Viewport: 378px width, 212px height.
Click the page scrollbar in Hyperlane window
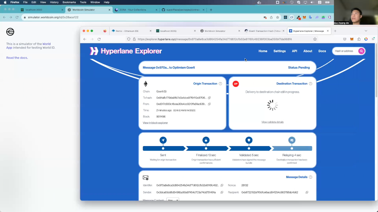point(376,71)
